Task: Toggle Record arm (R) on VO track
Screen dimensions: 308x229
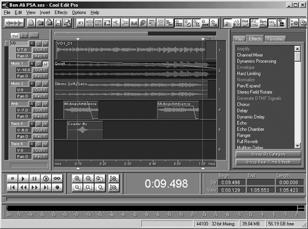Action: pyautogui.click(x=32, y=43)
